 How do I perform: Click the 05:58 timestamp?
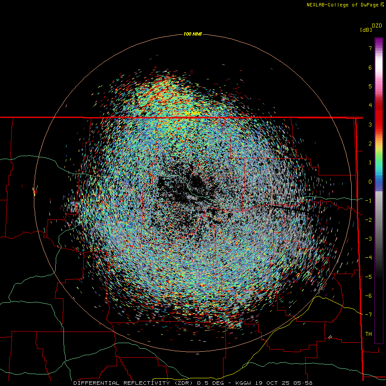click(303, 383)
